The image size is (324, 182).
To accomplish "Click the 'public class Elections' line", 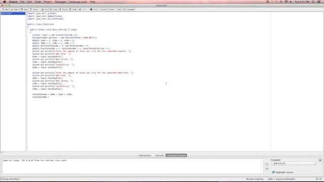I will (x=40, y=24).
